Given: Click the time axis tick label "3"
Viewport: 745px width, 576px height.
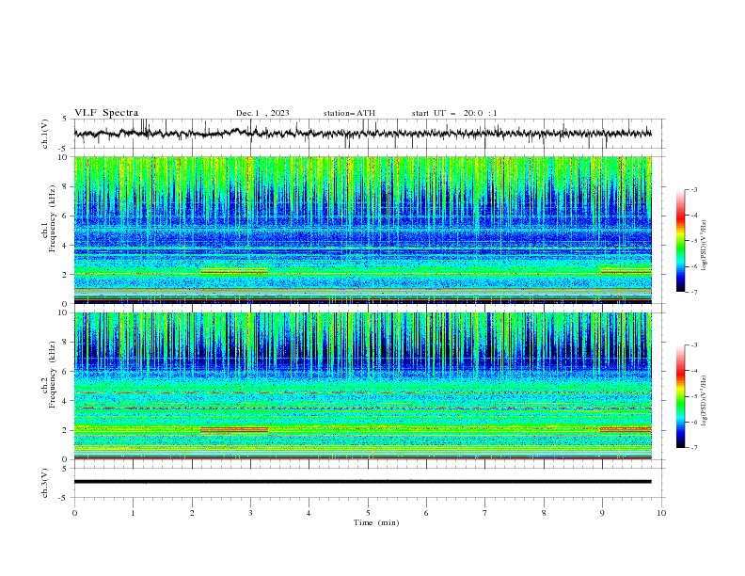Looking at the screenshot, I should click(250, 513).
